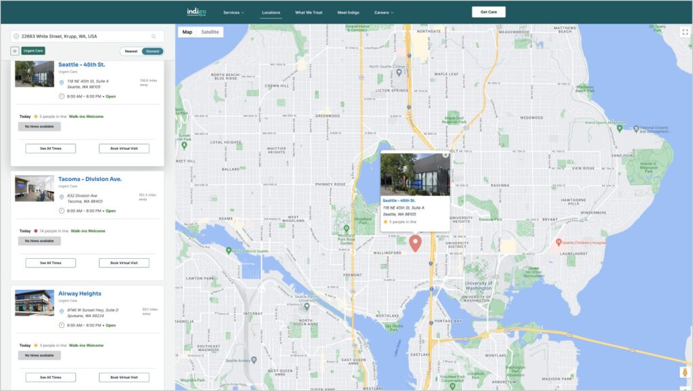The width and height of the screenshot is (693, 391).
Task: Switch the map to Map view
Action: pos(187,32)
